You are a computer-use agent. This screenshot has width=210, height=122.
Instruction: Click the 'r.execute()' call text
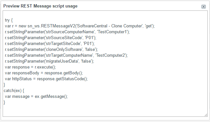pos(45,67)
